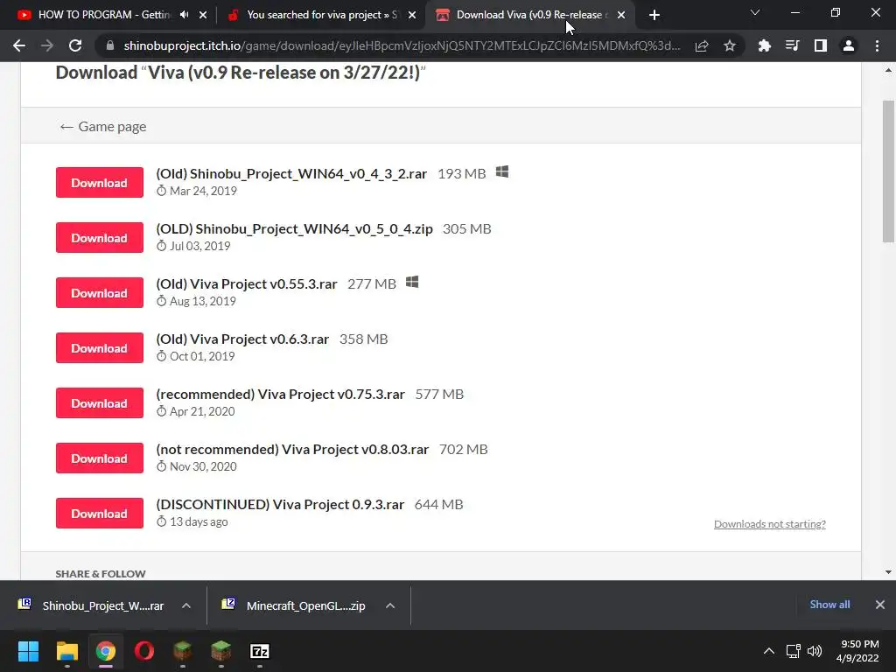Open the Extensions puzzle icon
The image size is (896, 672).
point(764,45)
